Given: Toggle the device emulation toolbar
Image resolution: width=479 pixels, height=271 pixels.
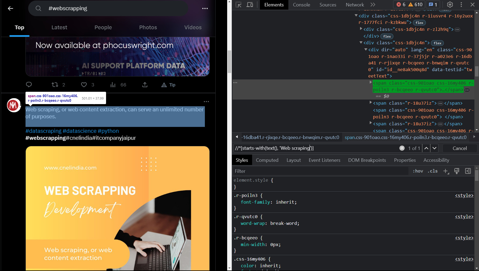Looking at the screenshot, I should (x=250, y=5).
